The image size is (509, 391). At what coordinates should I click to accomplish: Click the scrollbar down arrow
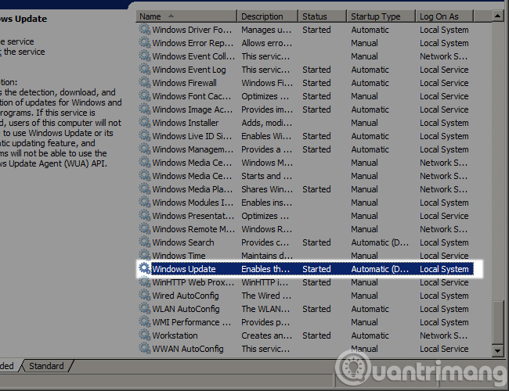click(x=497, y=350)
